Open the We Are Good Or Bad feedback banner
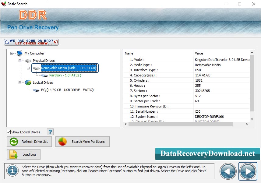This screenshot has height=183, width=261. 31,42
